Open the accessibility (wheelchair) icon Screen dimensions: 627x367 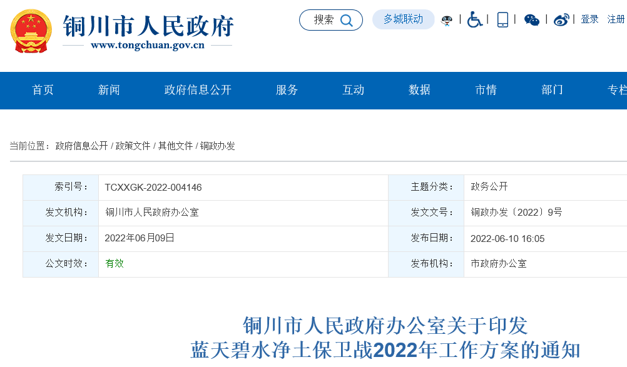click(x=474, y=19)
